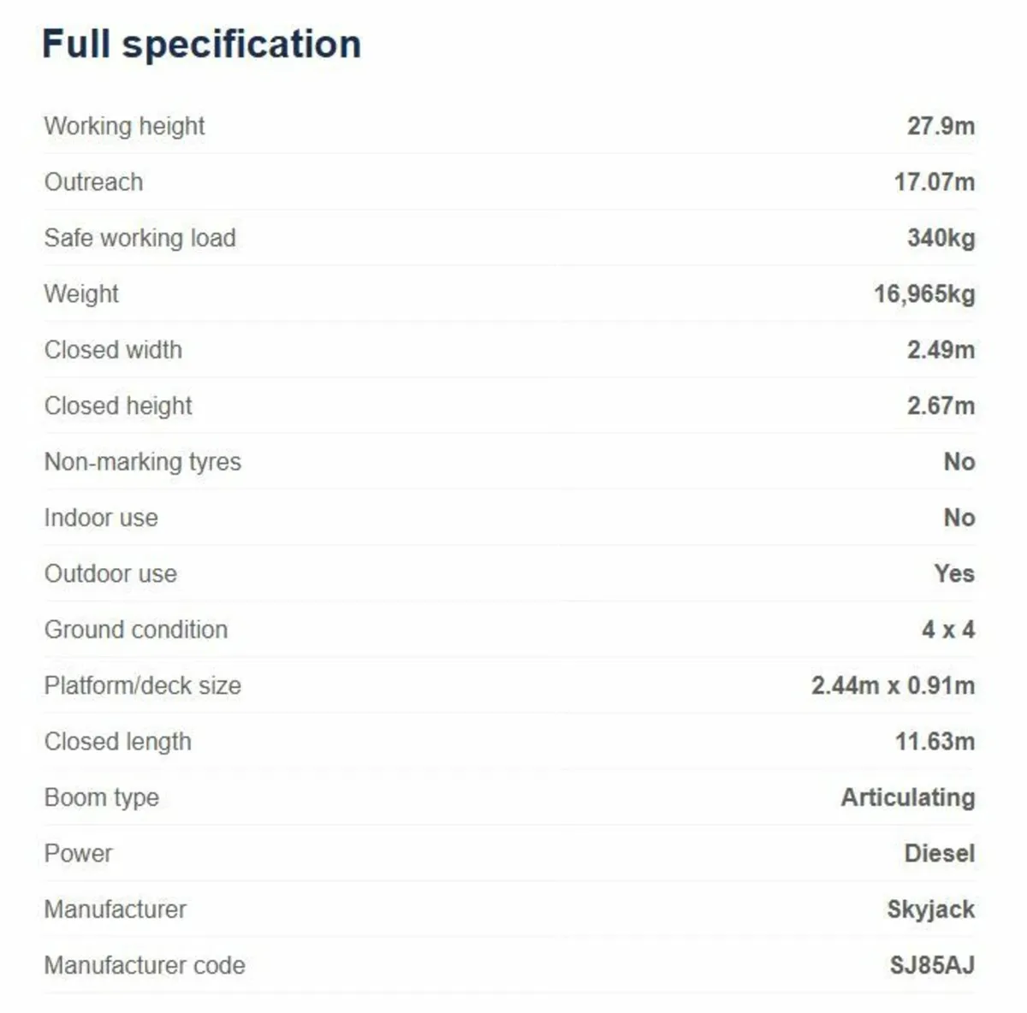
Task: Click the Safe working load label
Action: coord(140,238)
